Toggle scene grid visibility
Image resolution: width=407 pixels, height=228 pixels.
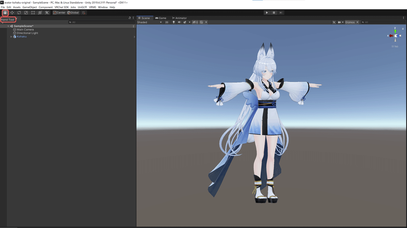(201, 22)
